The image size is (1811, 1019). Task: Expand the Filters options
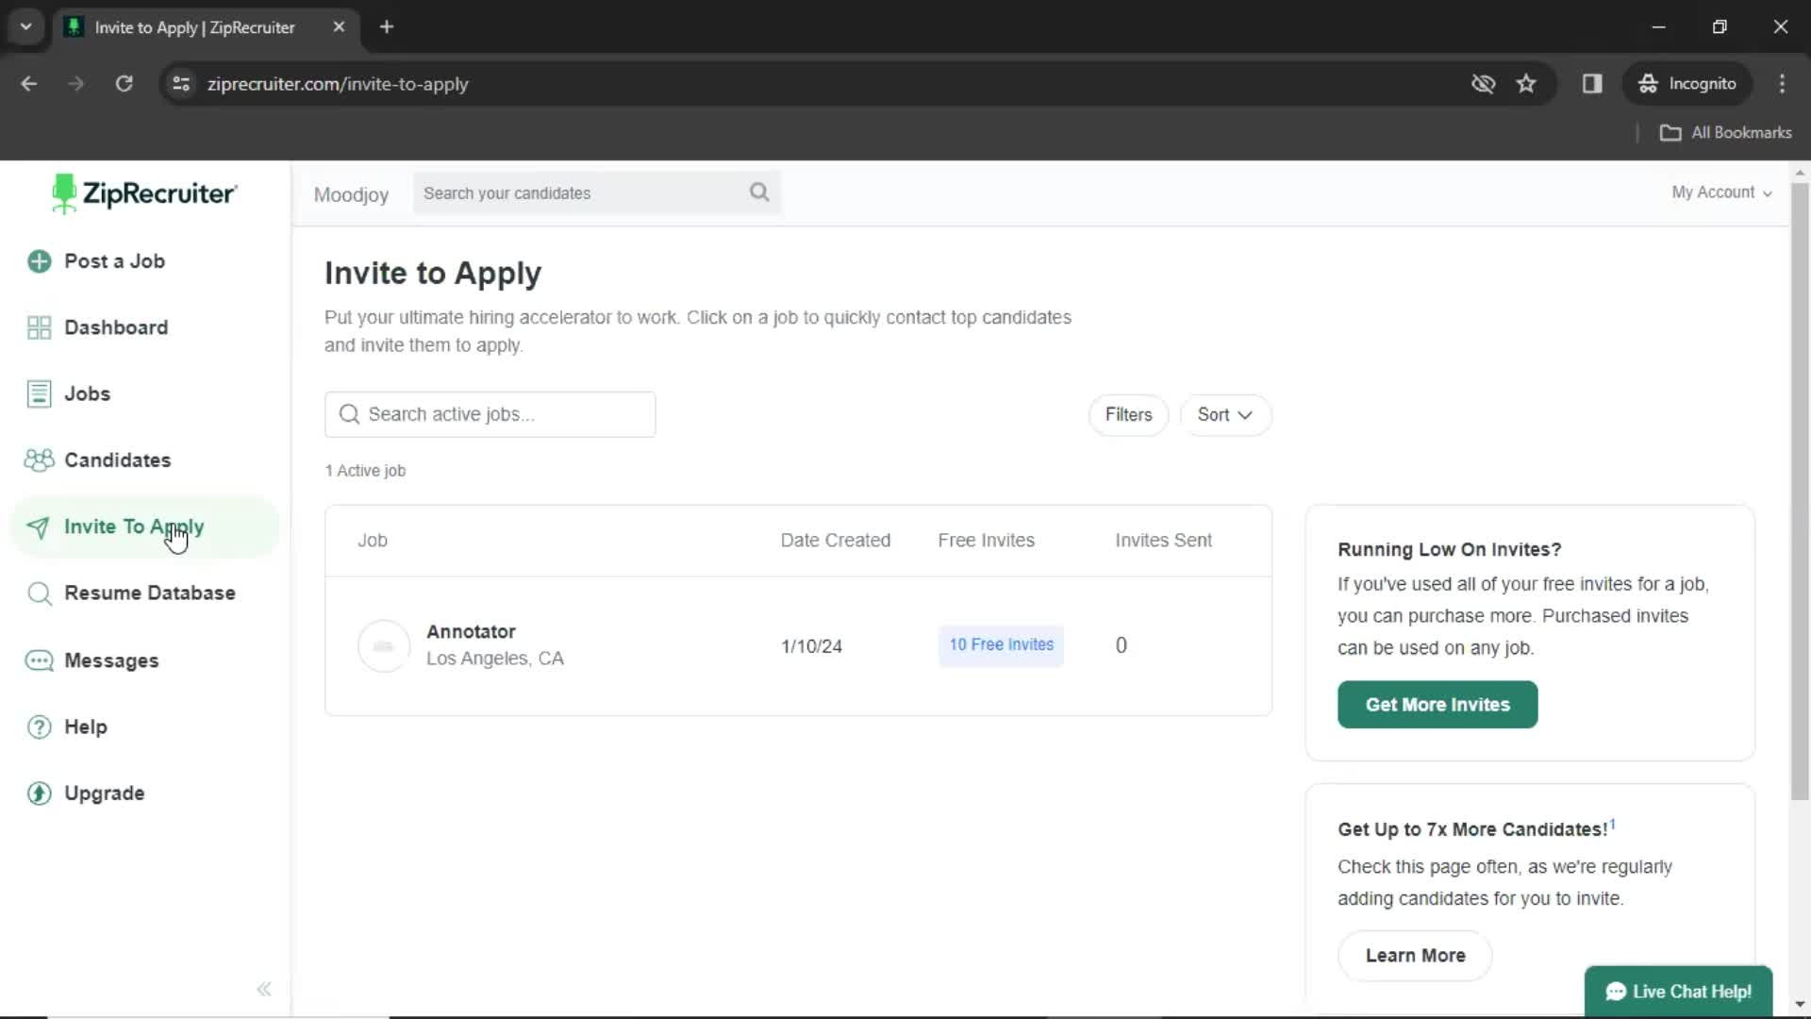pyautogui.click(x=1128, y=414)
